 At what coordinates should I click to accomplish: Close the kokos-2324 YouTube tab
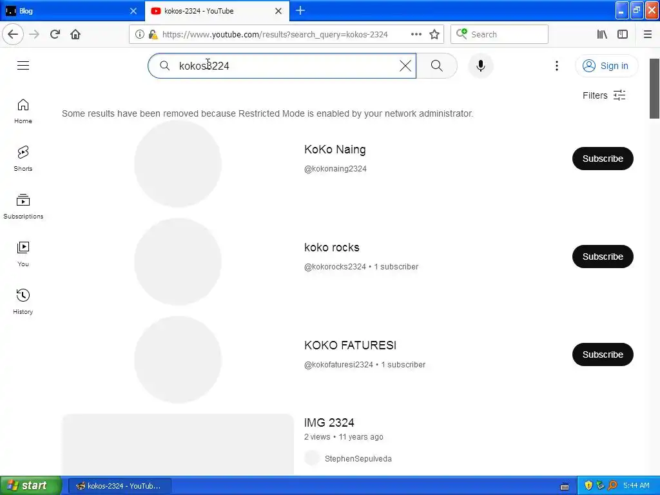[x=278, y=11]
